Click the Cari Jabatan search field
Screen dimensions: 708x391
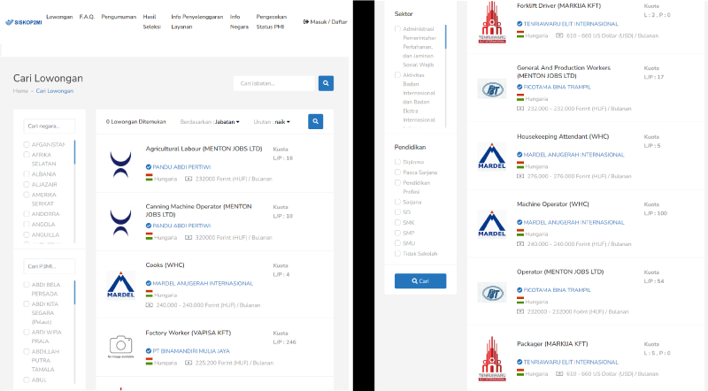click(274, 83)
